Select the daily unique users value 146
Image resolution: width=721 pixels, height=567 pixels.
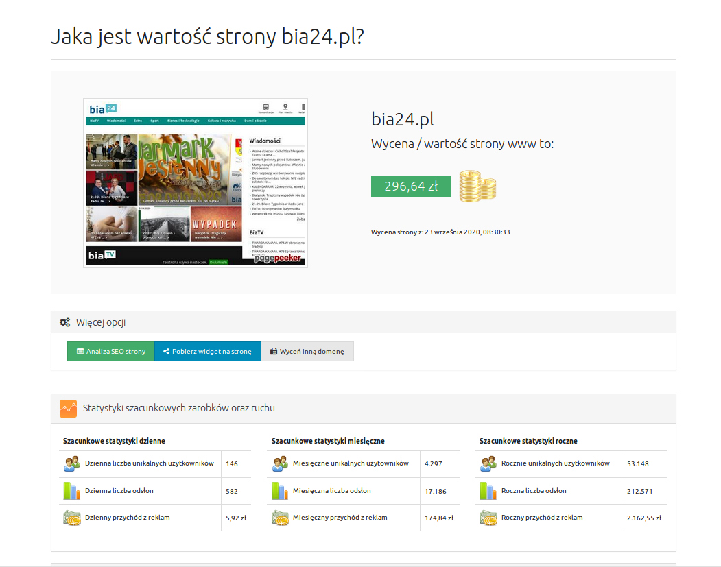coord(232,464)
